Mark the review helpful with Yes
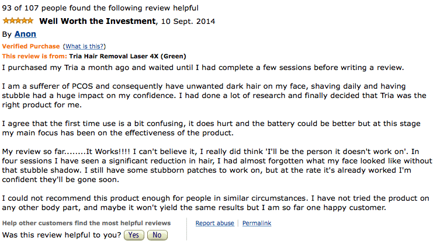This screenshot has height=248, width=437. click(134, 235)
